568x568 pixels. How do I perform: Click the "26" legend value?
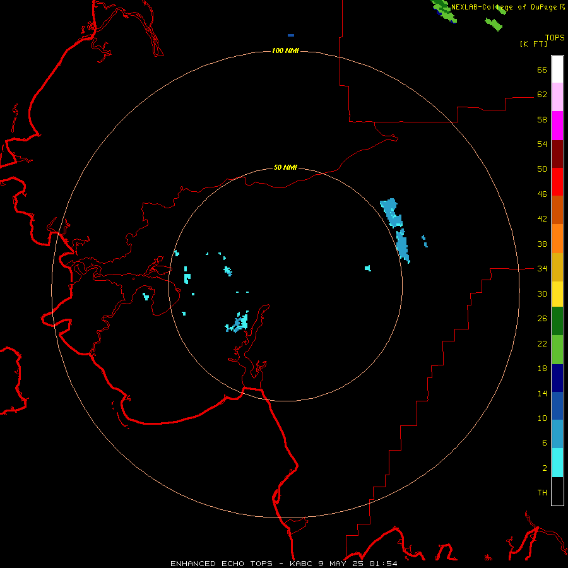tap(542, 319)
